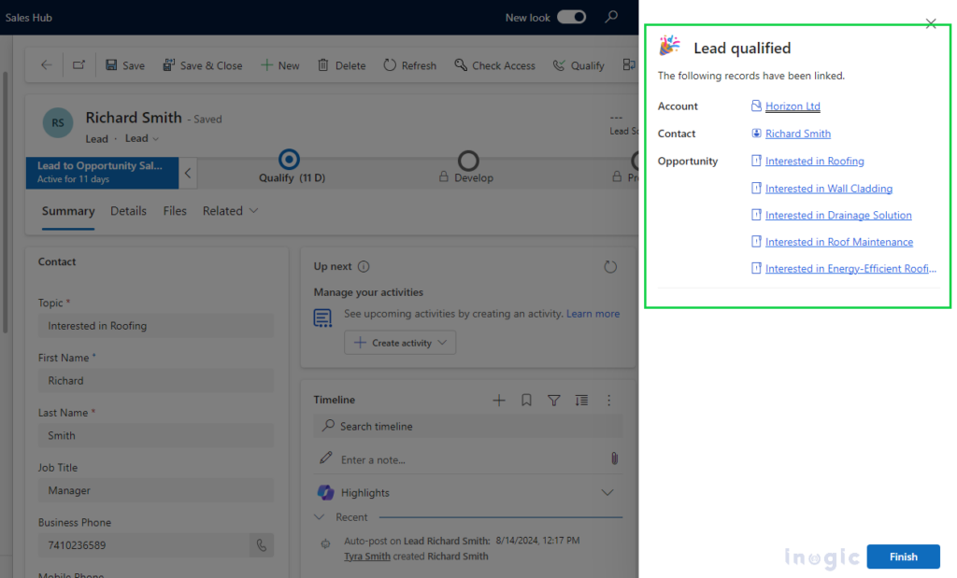Open the Richard Smith contact link
Screen dimensions: 957x578
coord(798,134)
